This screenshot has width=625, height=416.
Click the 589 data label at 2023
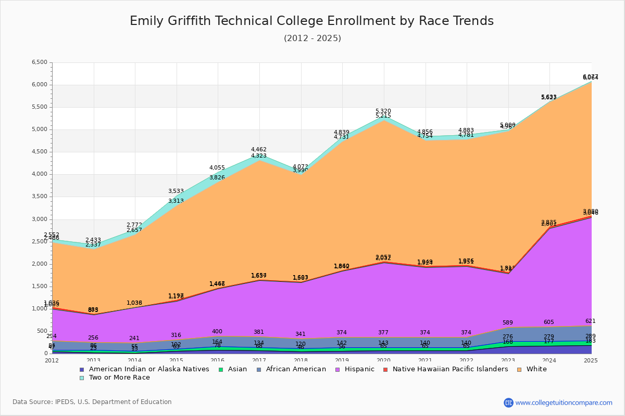pos(508,323)
